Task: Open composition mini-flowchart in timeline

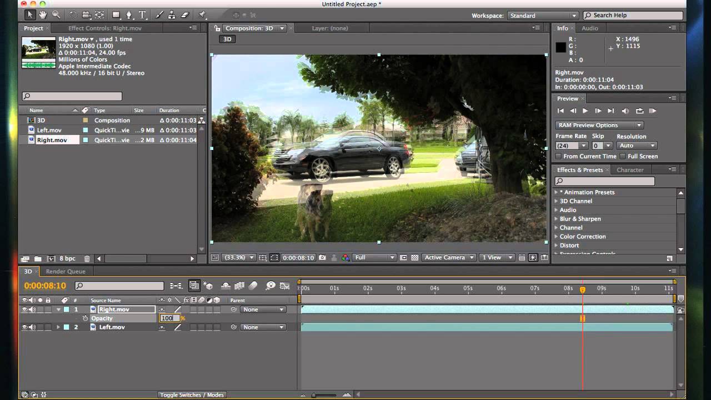Action: click(176, 286)
